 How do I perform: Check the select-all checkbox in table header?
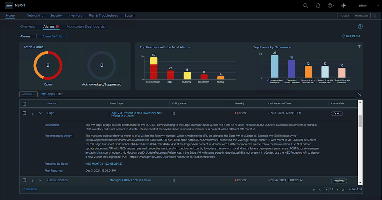24,103
